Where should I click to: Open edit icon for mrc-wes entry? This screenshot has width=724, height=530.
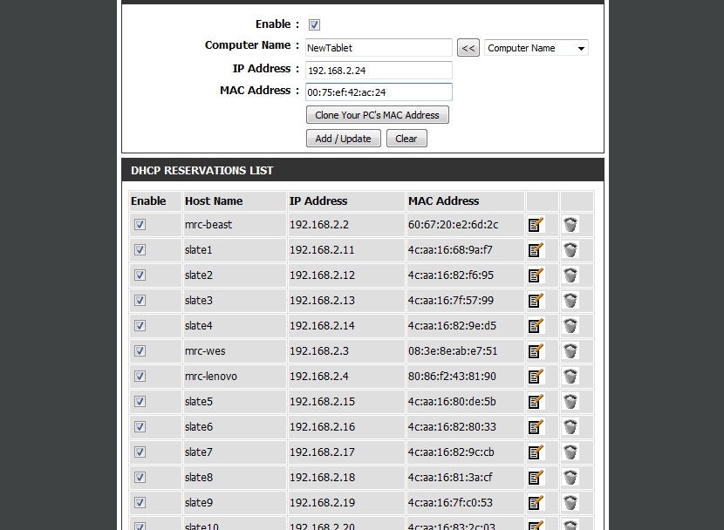click(x=536, y=351)
